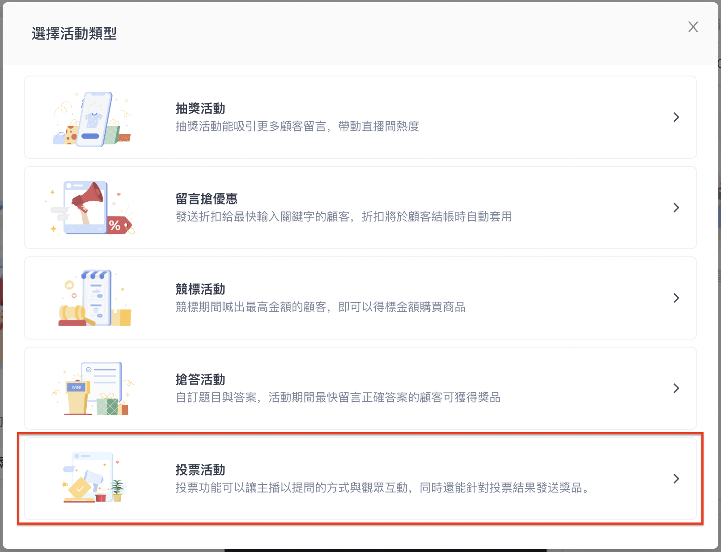Click the 選擇活動類型 dialog heading

(74, 34)
